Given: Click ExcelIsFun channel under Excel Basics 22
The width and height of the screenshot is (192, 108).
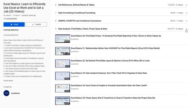Looking at the screenshot, I should tap(75, 64).
